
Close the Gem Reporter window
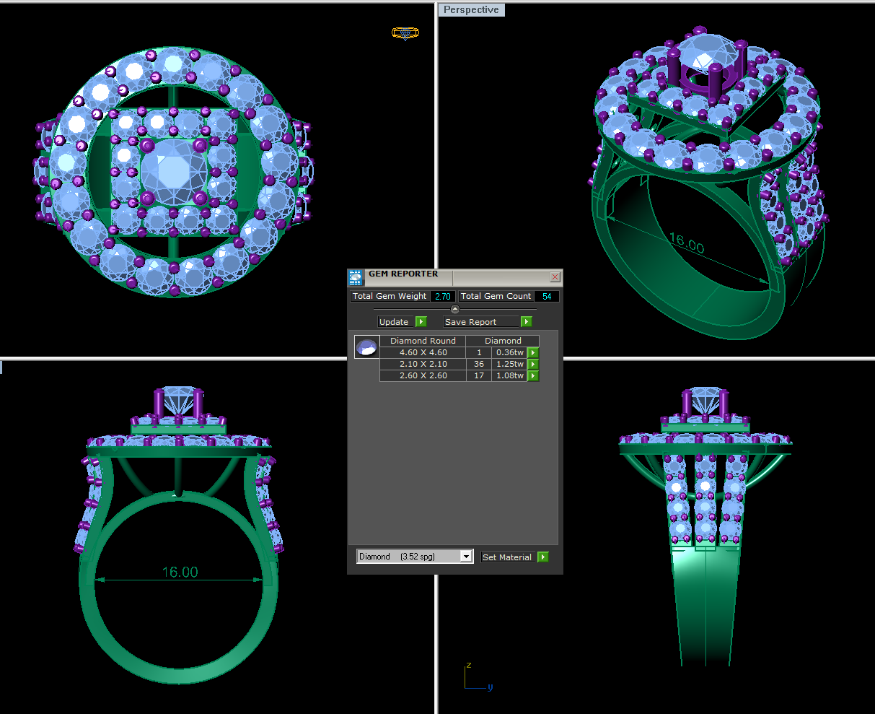click(555, 277)
